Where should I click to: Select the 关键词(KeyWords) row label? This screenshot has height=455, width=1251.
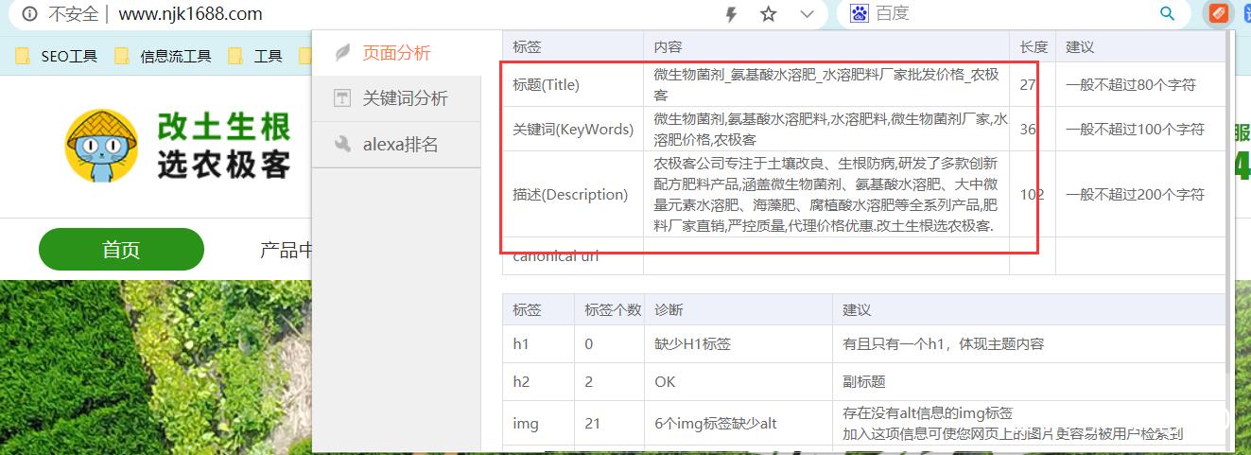[x=572, y=129]
